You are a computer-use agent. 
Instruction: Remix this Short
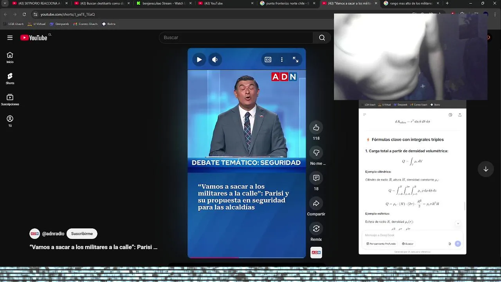click(x=316, y=228)
